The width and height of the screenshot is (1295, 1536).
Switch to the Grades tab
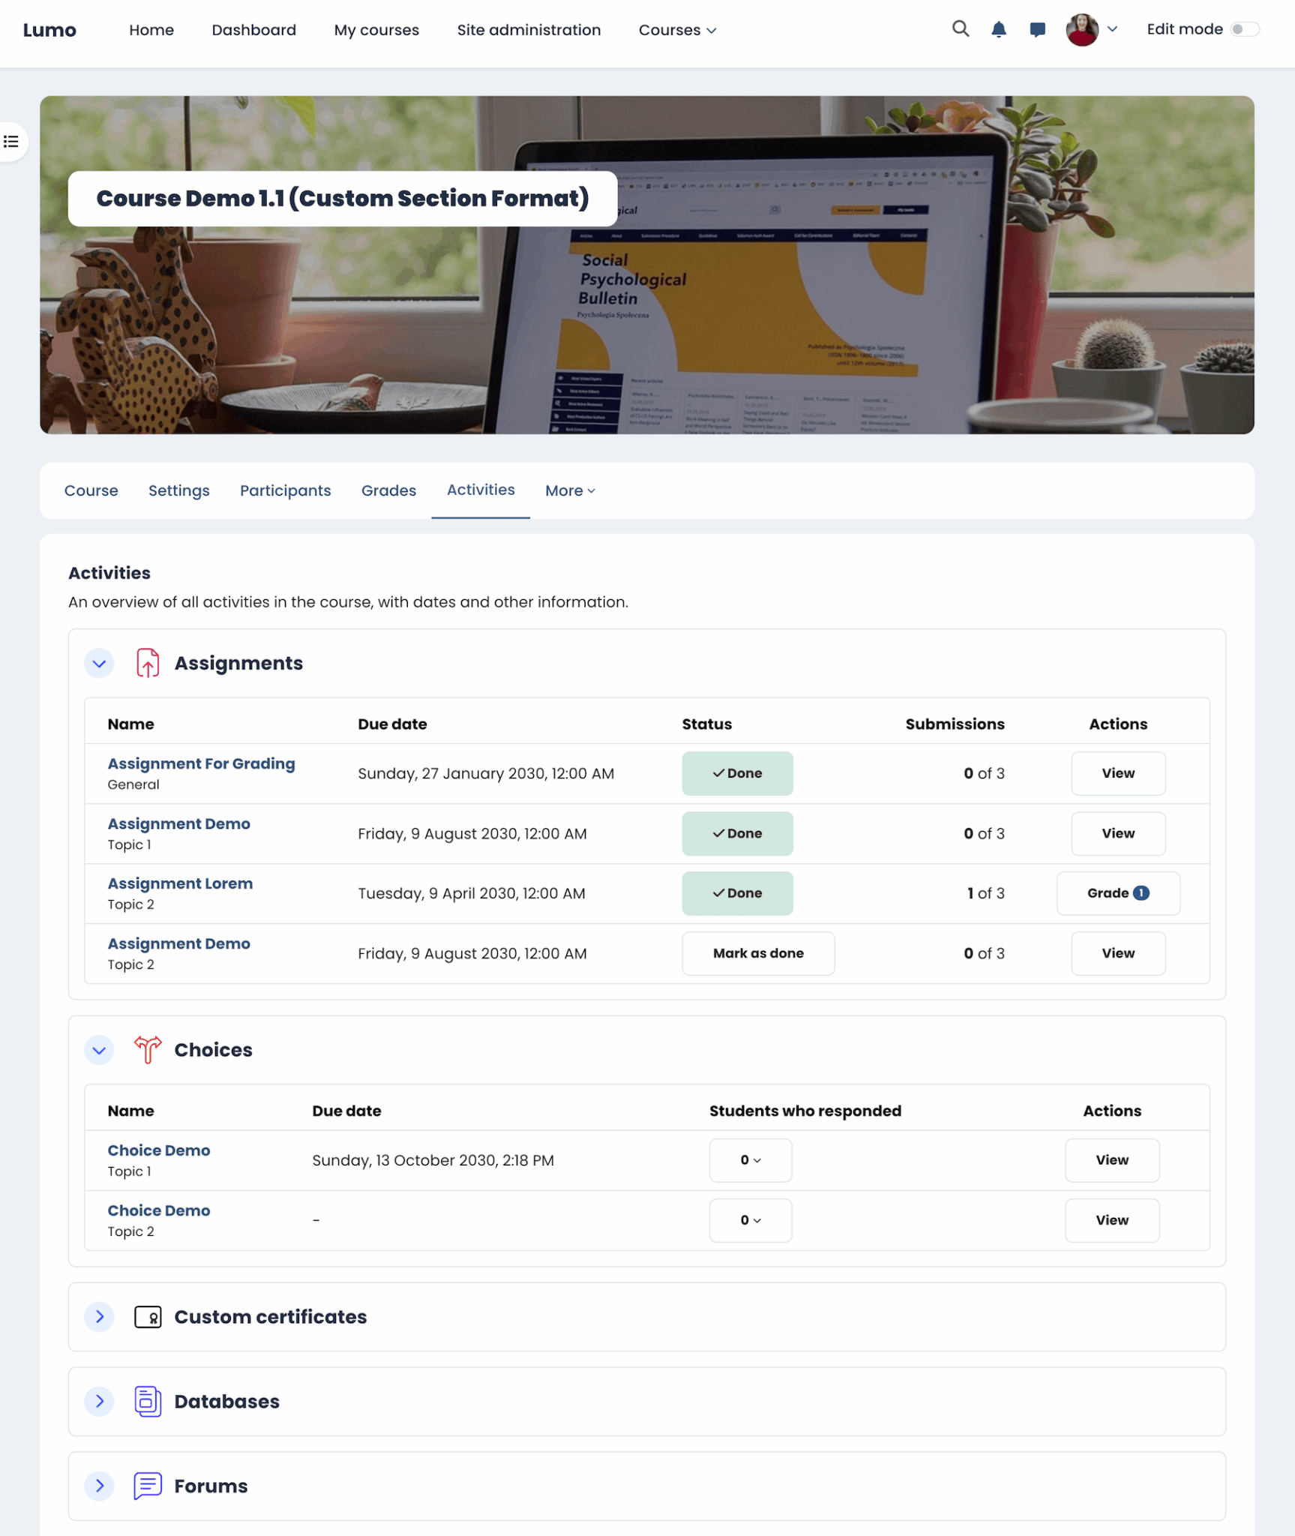click(388, 490)
